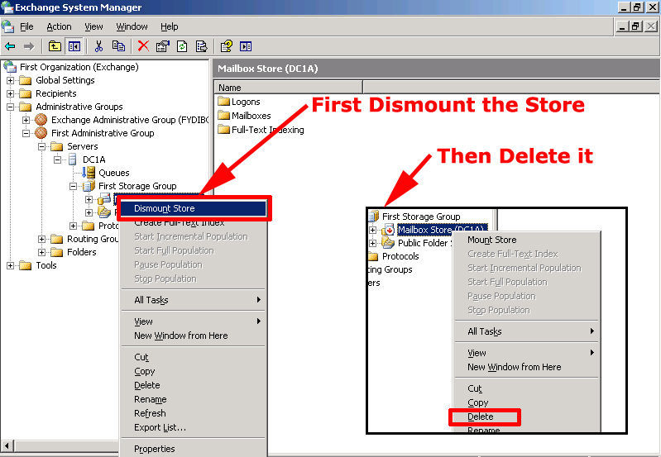Click the First Storage Group icon in main tree
661x457 pixels.
(89, 186)
